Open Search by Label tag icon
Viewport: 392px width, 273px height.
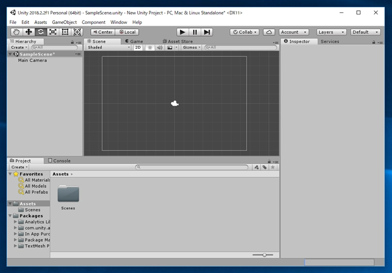pos(265,167)
